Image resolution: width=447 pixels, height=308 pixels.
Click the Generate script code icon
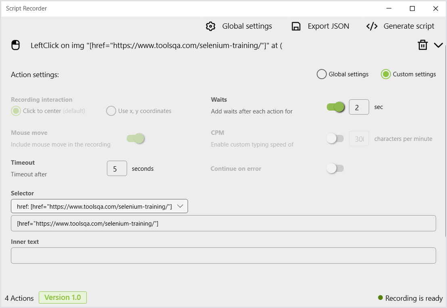(x=372, y=26)
